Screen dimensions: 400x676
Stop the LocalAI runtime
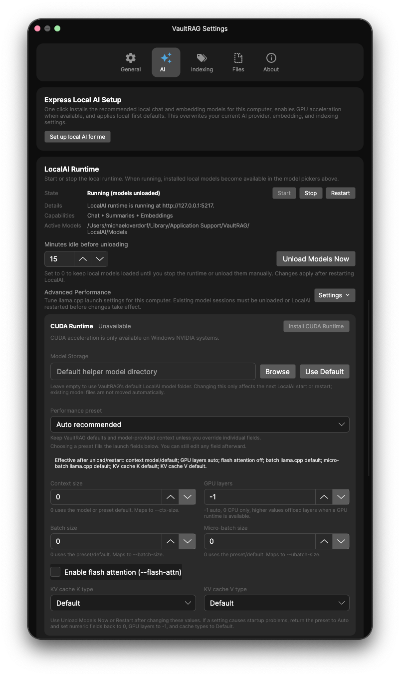(x=311, y=193)
